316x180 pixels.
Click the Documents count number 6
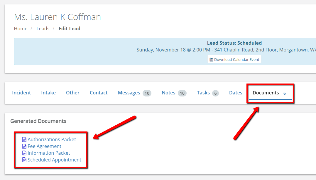(285, 93)
